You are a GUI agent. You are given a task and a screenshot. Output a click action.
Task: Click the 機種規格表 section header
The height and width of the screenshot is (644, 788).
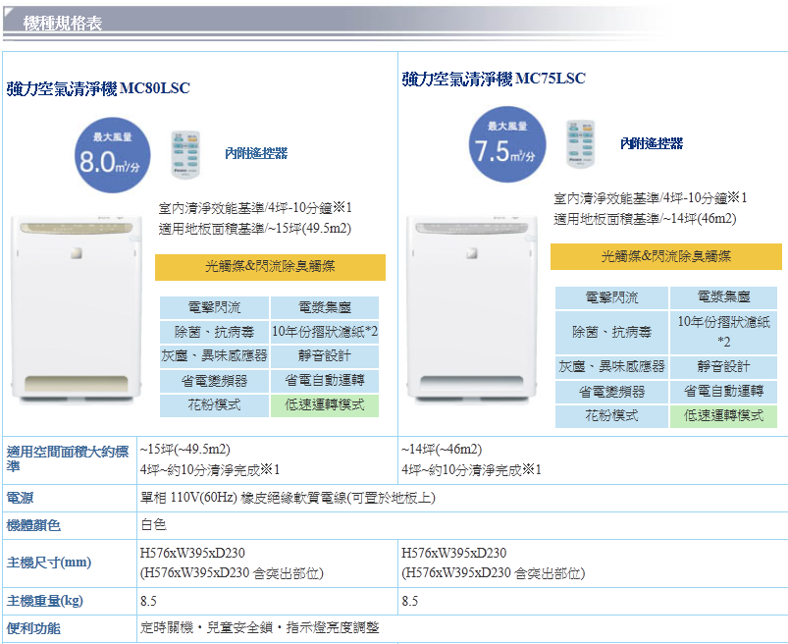click(x=62, y=23)
